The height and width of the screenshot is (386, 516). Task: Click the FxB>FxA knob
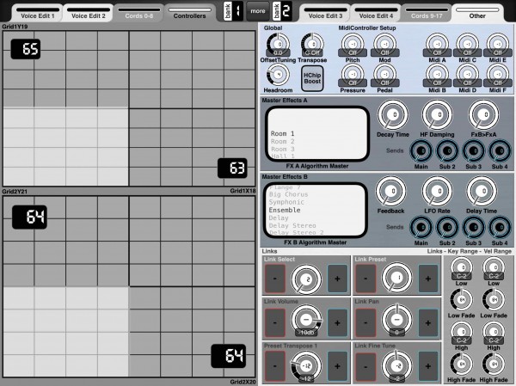[483, 115]
